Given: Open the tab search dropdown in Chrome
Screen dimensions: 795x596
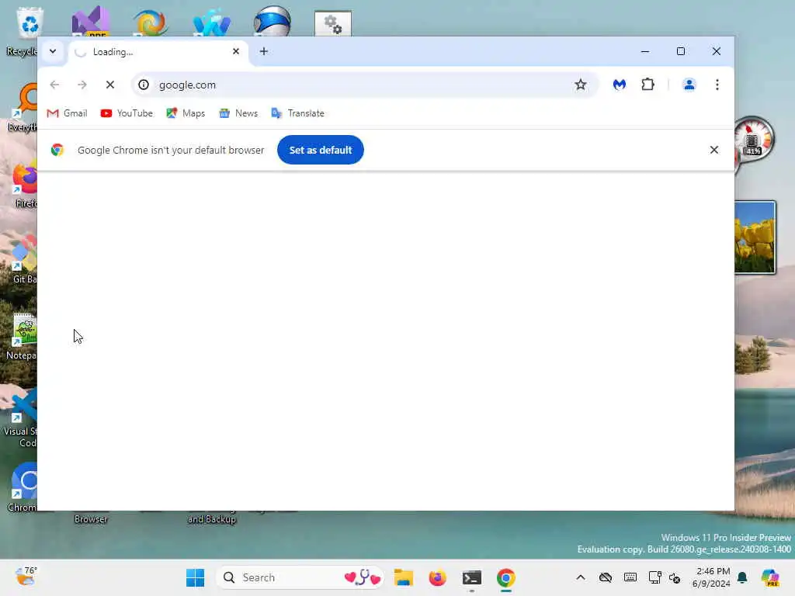Looking at the screenshot, I should 53,51.
